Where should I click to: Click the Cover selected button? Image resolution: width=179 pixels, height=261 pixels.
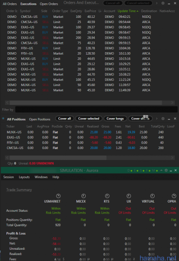click(89, 119)
